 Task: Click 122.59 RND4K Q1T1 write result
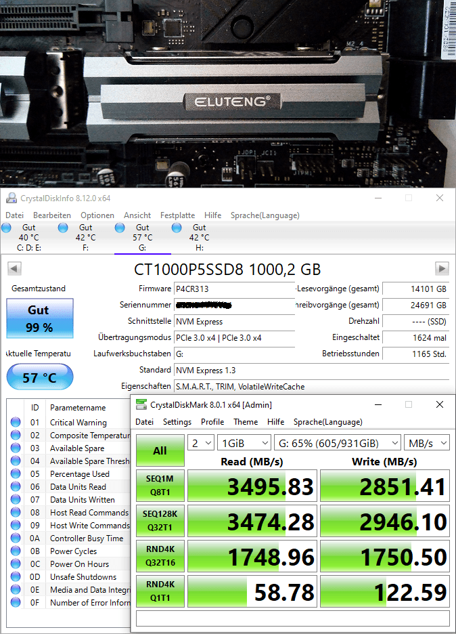click(x=385, y=591)
